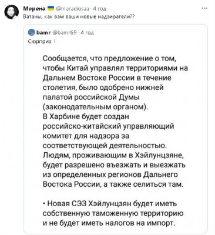Screen dimensions: 215x235
Task: Click the Морена display name
Action: (x=35, y=8)
